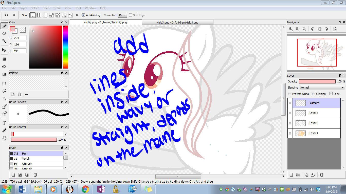346x194 pixels.
Task: Open the Correction value dropdown
Action: coord(122,15)
